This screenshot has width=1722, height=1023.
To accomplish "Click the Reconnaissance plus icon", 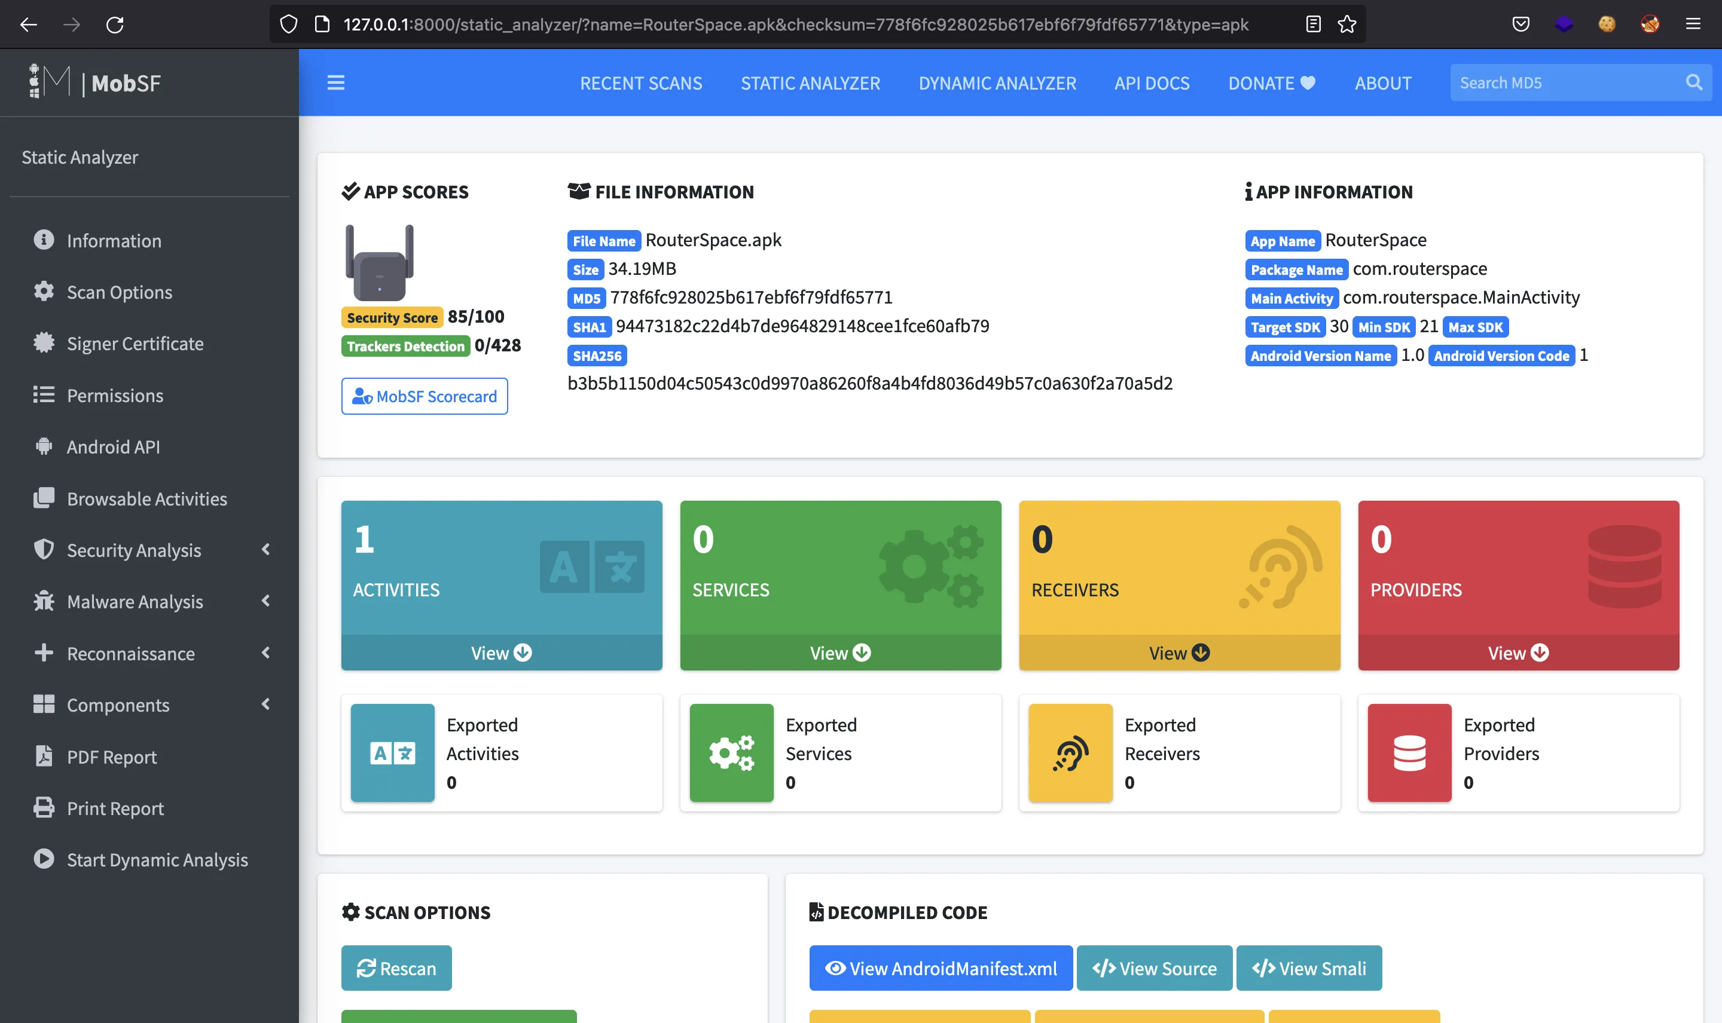I will [44, 652].
